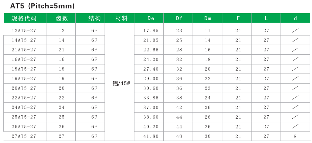Click the 规格代码 column header
This screenshot has height=143, width=312.
24,18
